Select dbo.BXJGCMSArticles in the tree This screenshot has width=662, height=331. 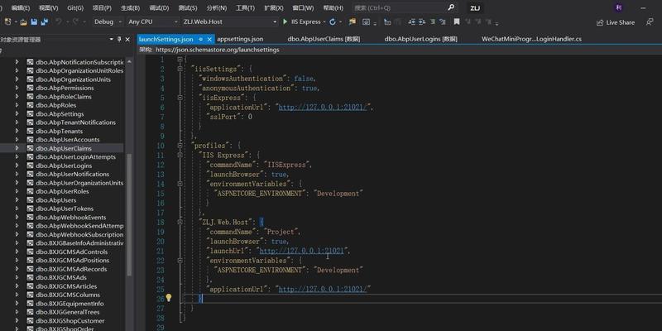pos(68,286)
